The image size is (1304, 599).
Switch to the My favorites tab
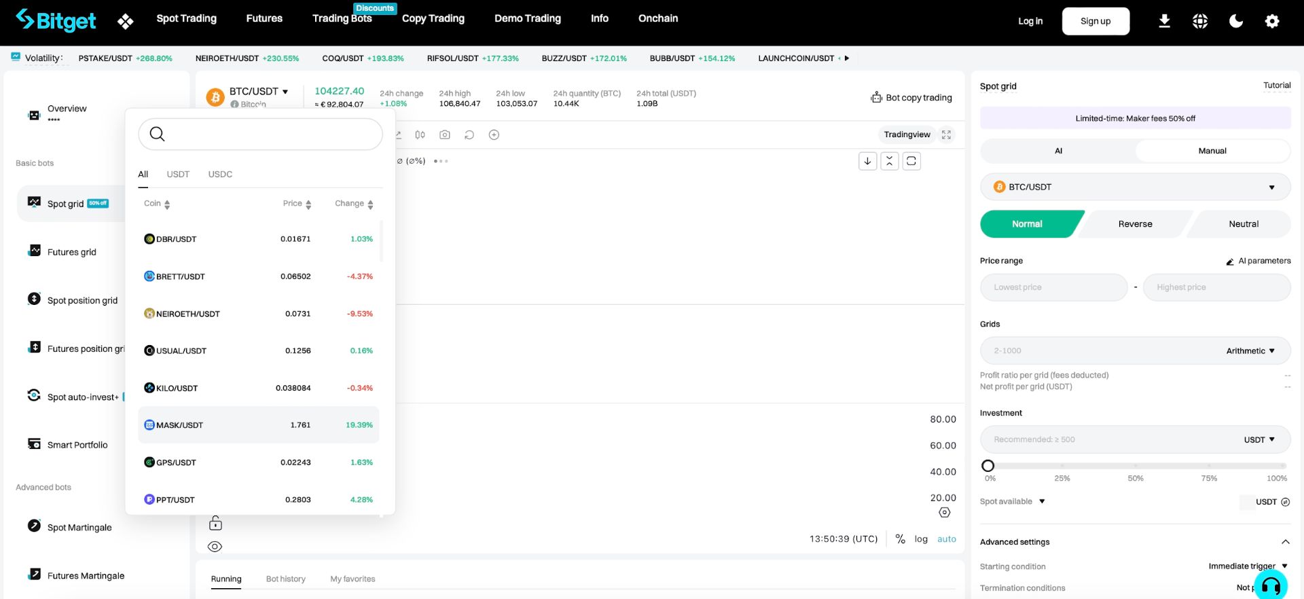point(352,579)
